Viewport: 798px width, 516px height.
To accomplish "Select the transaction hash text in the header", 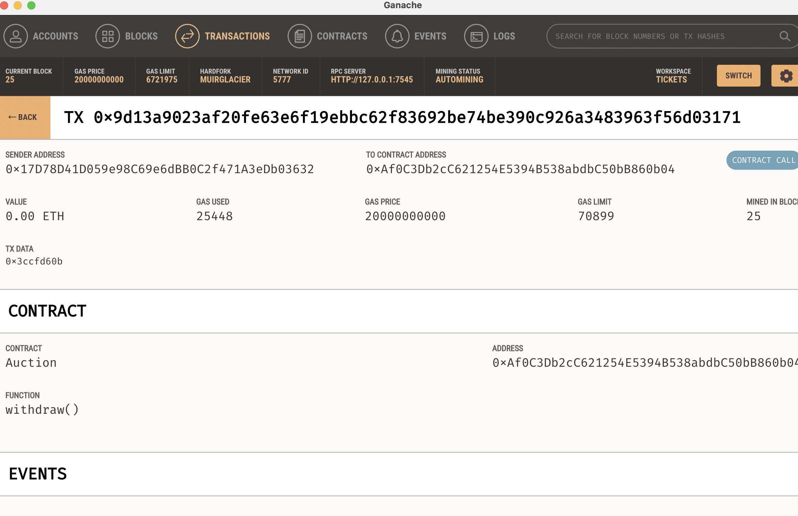I will pyautogui.click(x=402, y=117).
